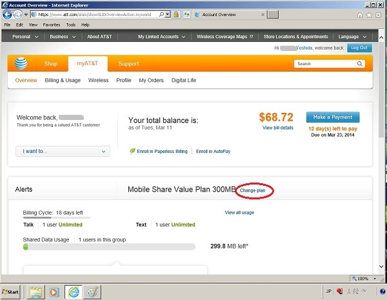Open the My Orders section

click(152, 80)
